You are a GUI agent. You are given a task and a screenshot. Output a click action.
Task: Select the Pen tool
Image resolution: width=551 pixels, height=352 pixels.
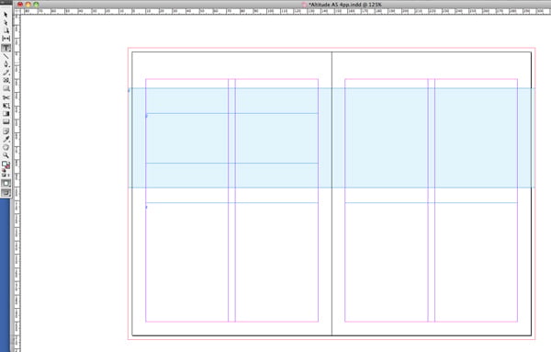(6, 64)
